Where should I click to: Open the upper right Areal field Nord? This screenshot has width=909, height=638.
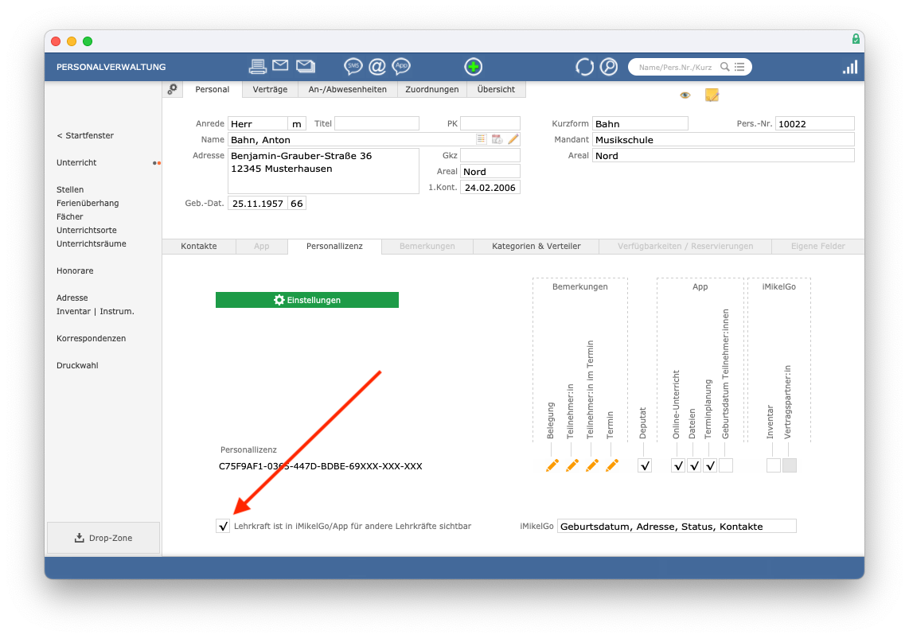pos(723,155)
